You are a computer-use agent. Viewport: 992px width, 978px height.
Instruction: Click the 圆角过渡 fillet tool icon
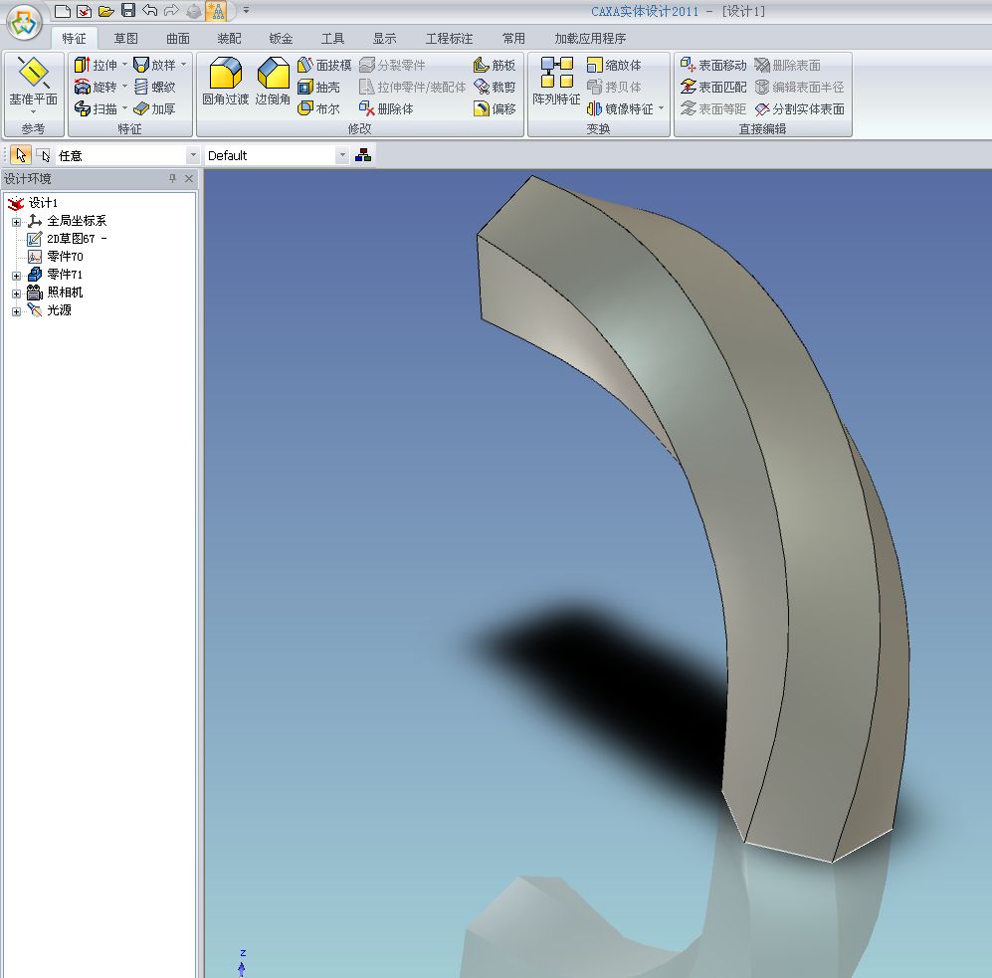click(225, 75)
